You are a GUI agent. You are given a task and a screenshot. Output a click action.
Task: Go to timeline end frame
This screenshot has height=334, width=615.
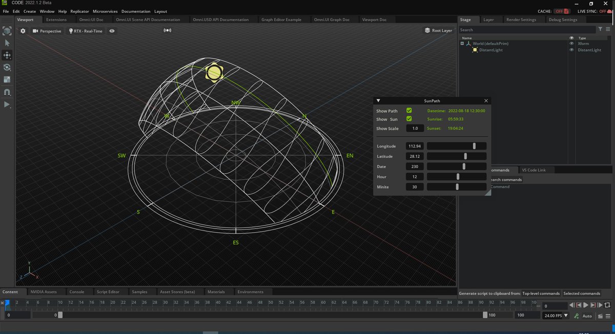(x=600, y=305)
